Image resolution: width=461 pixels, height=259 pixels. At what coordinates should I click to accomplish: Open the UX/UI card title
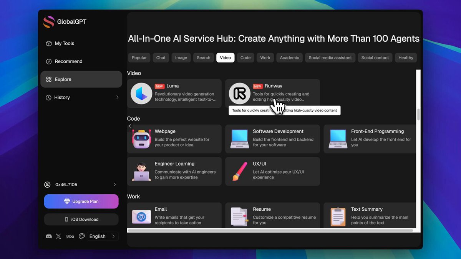259,164
